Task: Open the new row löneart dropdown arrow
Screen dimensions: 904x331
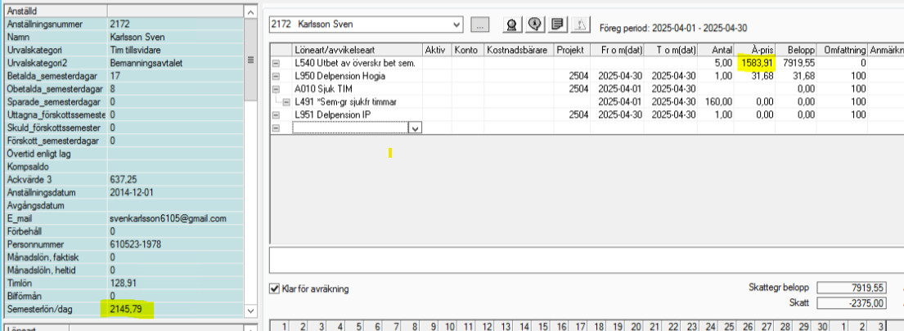Action: coord(415,127)
